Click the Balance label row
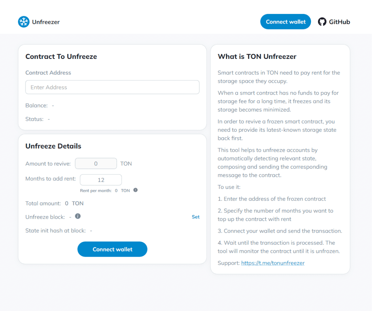The width and height of the screenshot is (372, 311). coord(39,105)
